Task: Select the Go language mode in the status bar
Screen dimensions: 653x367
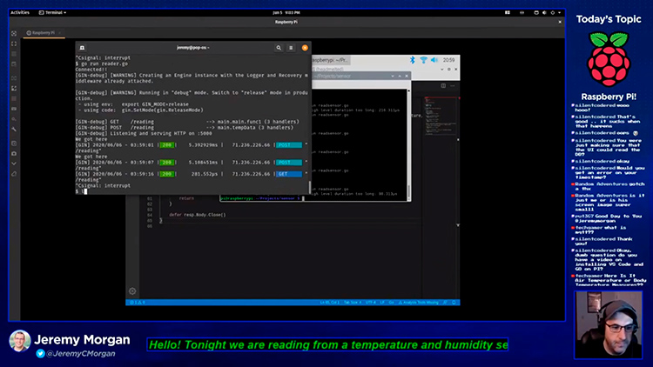Action: pos(392,303)
